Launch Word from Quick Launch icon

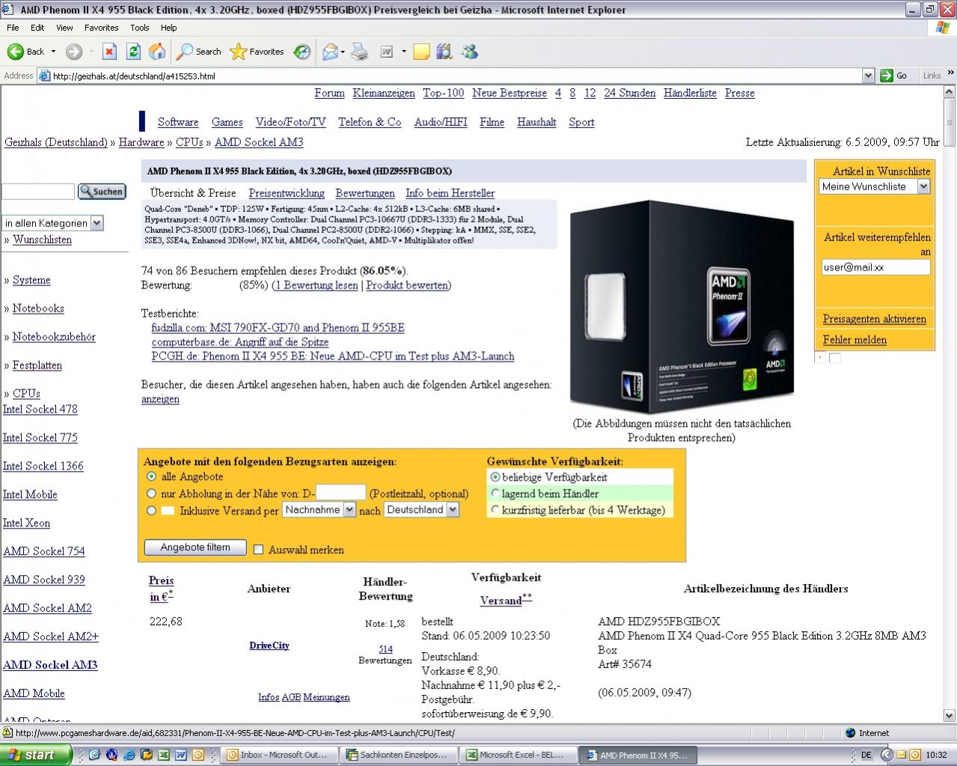(180, 755)
